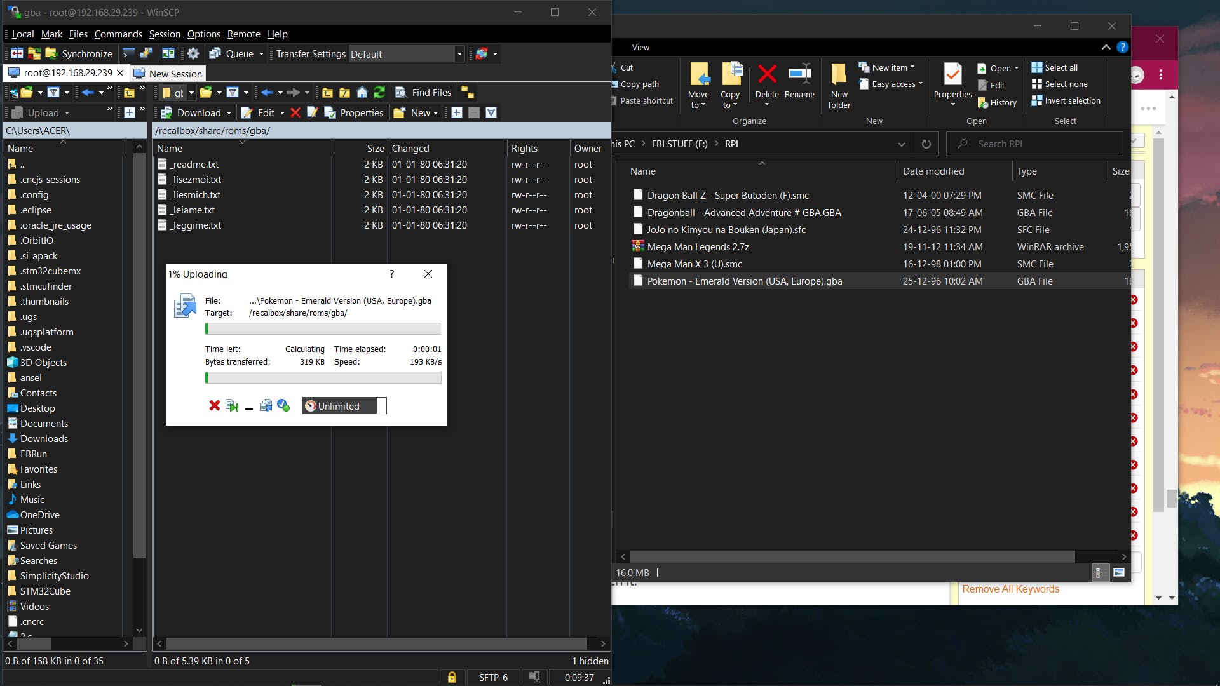Open Downloads folder in local panel
The image size is (1220, 686).
coord(44,439)
